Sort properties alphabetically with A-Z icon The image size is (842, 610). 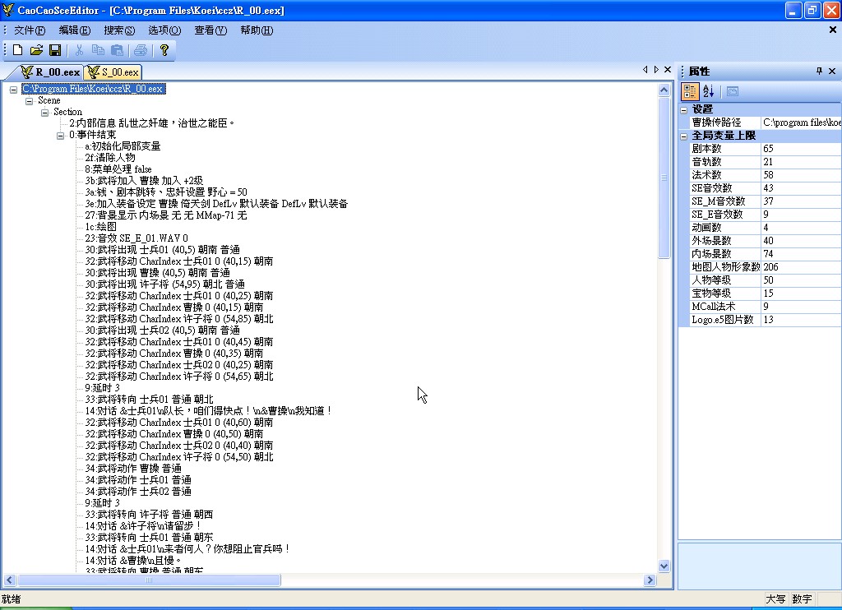709,91
